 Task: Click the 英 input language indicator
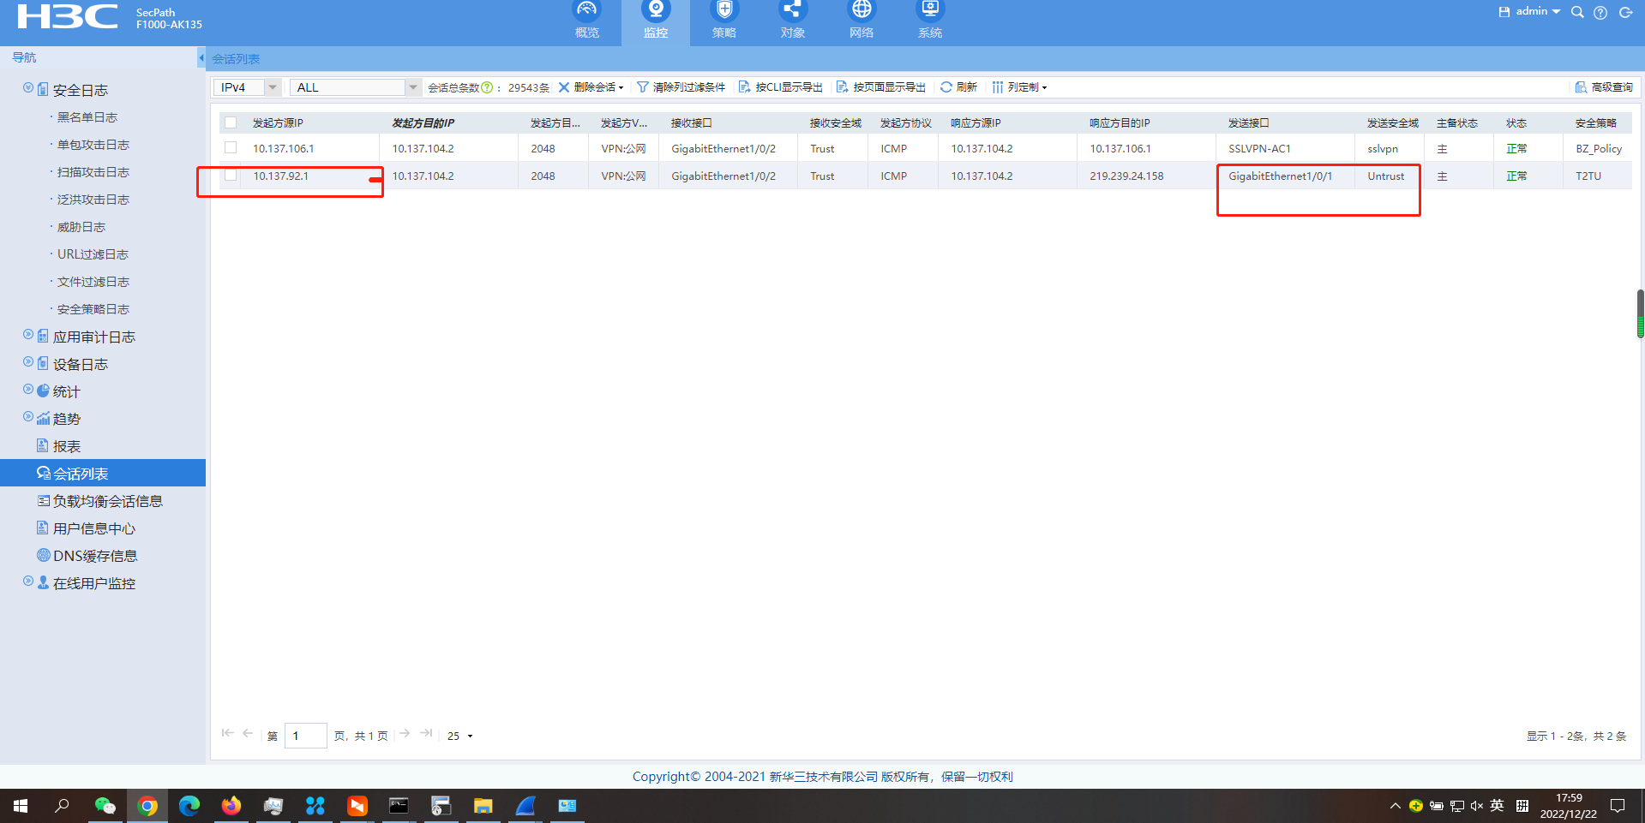tap(1497, 805)
